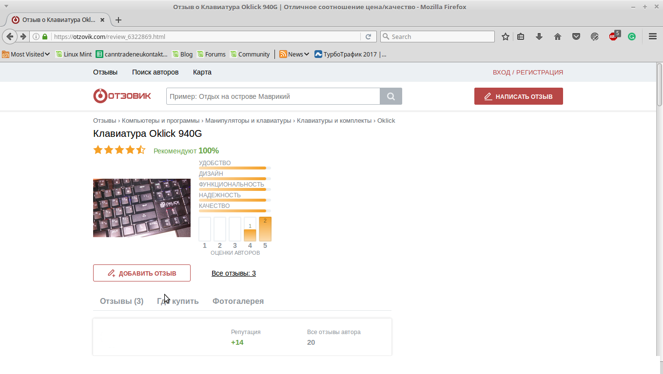
Task: Click the Отзовик site logo
Action: click(x=122, y=96)
